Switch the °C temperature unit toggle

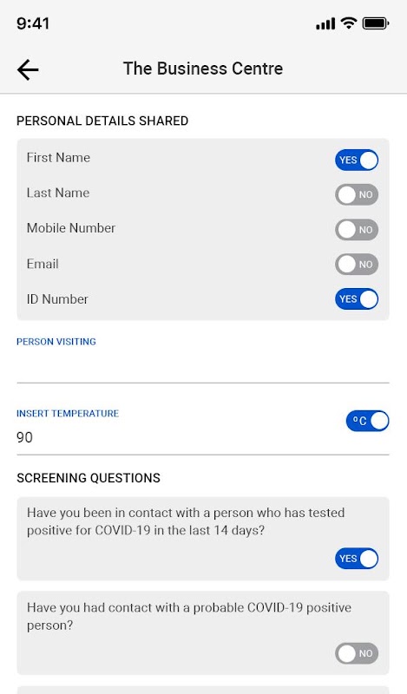coord(368,421)
